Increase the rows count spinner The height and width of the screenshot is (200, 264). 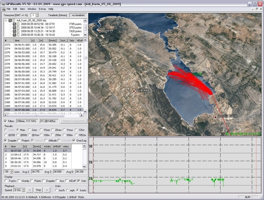point(12,171)
